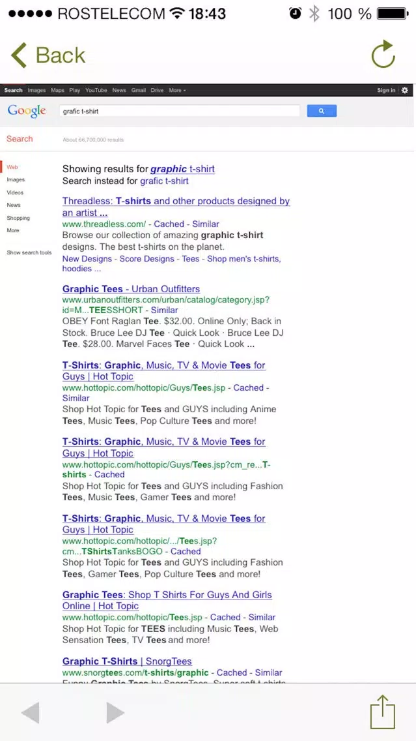Select Images filter in left sidebar

(x=16, y=179)
